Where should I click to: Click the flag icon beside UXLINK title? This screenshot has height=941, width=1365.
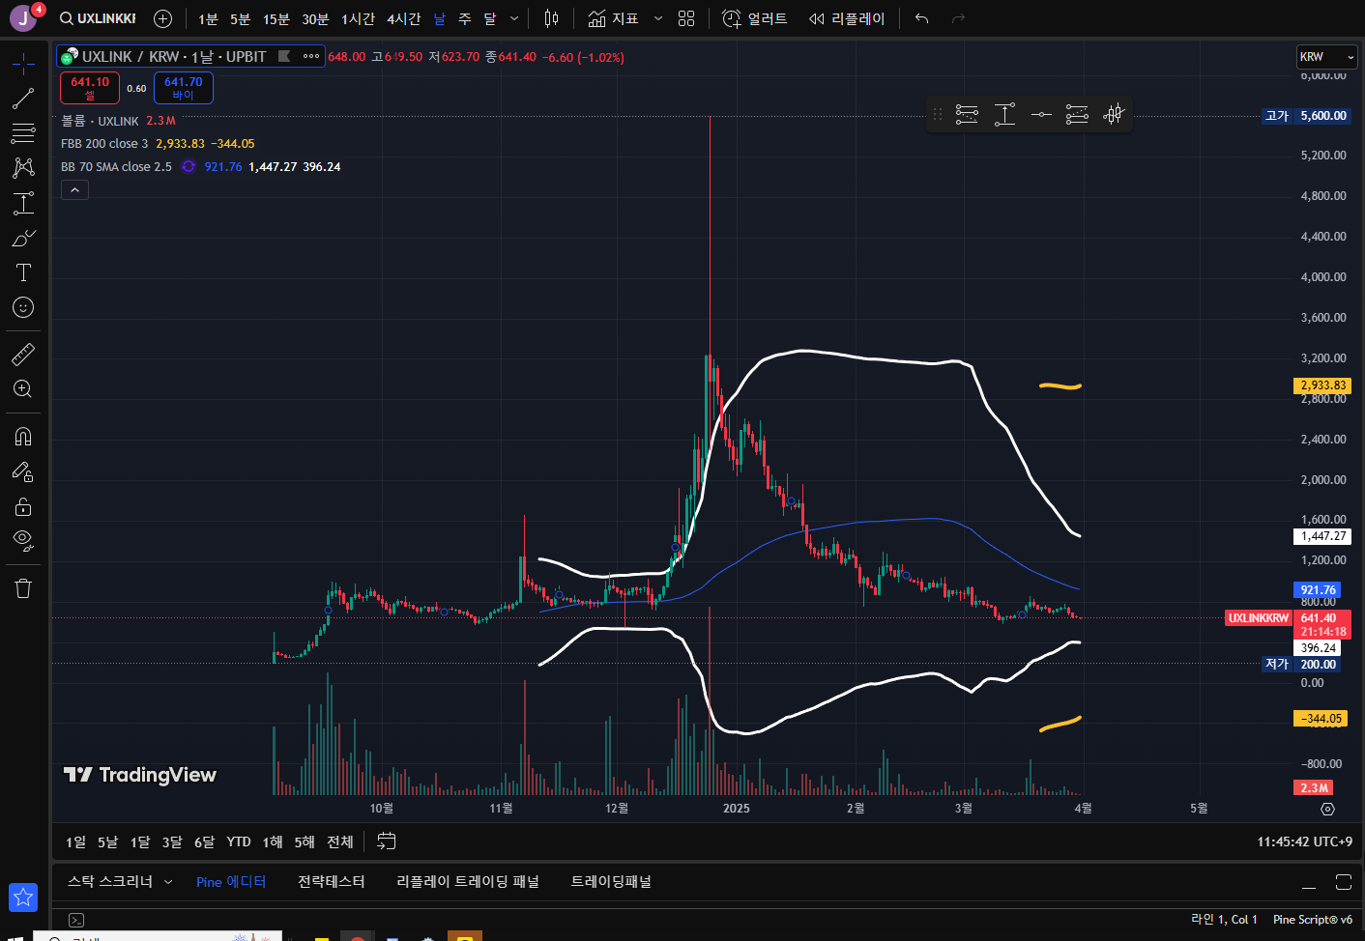coord(284,56)
